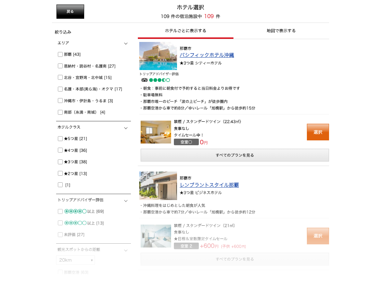Check 沖縄市・伊計島・うるま [3] checkbox
381x287 pixels.
[x=60, y=101]
